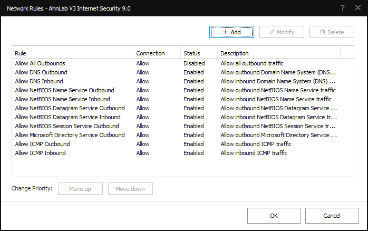Click the Cancel button

[332, 216]
